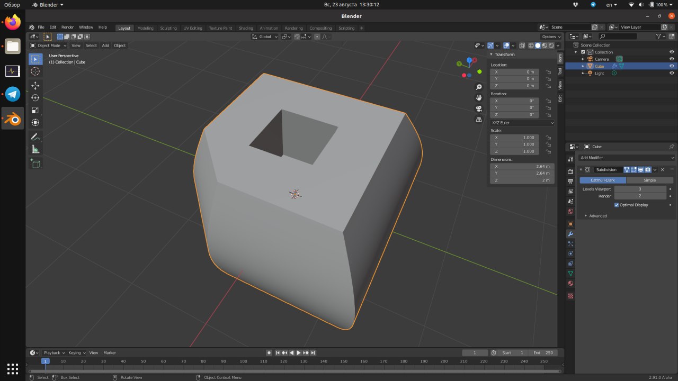Open the Render menu

(67, 27)
